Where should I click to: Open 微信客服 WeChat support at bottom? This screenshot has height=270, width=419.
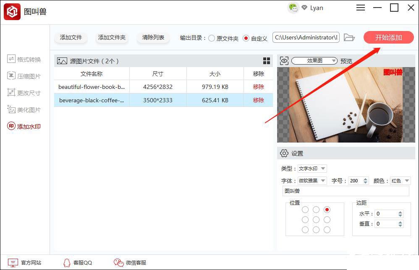pyautogui.click(x=130, y=262)
